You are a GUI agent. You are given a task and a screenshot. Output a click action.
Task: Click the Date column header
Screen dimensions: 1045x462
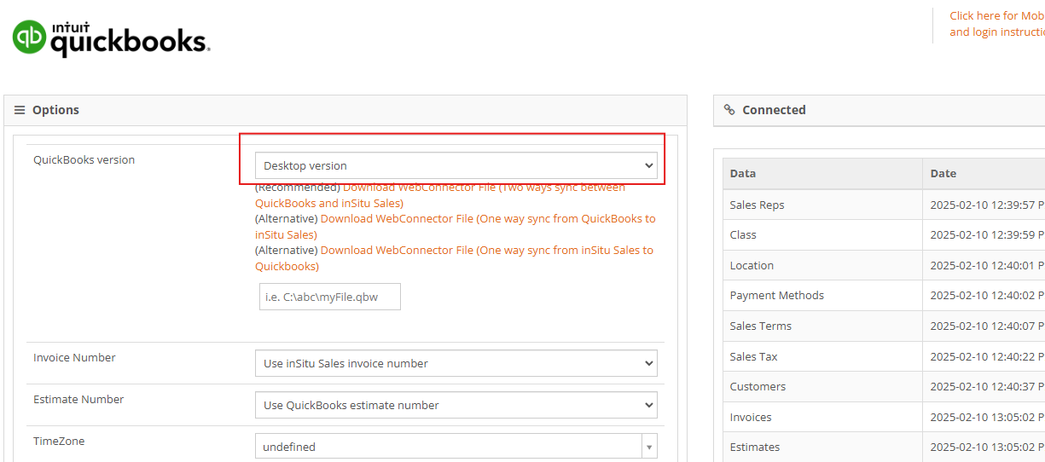pyautogui.click(x=984, y=173)
